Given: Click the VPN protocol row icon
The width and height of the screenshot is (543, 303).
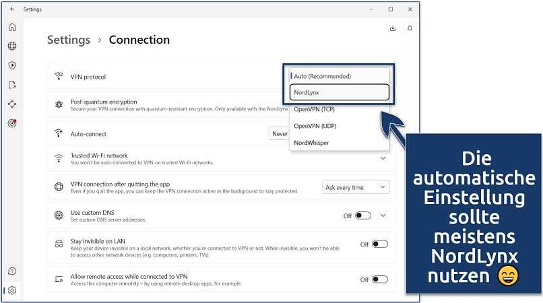Looking at the screenshot, I should point(59,76).
